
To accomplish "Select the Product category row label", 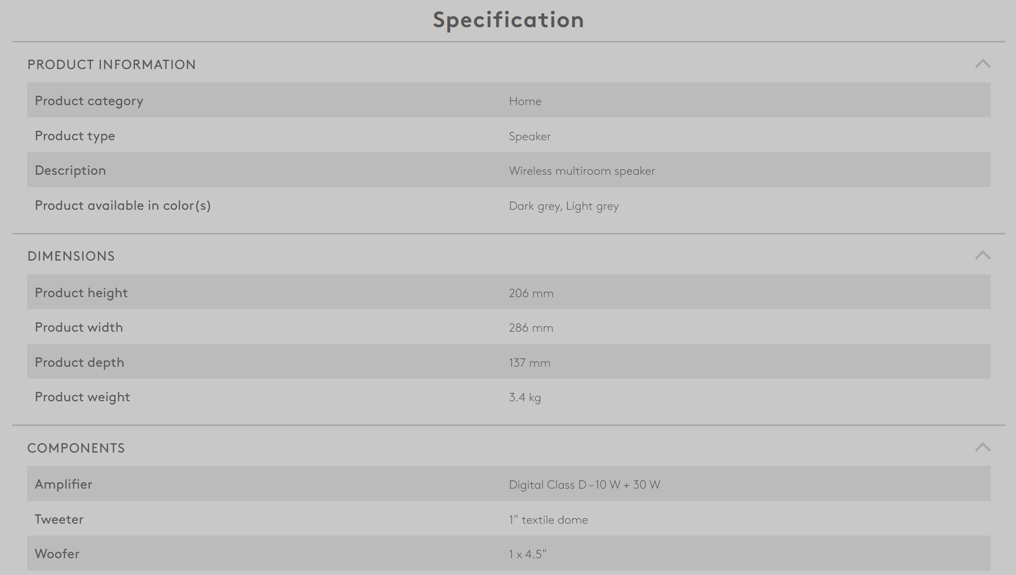I will [89, 101].
